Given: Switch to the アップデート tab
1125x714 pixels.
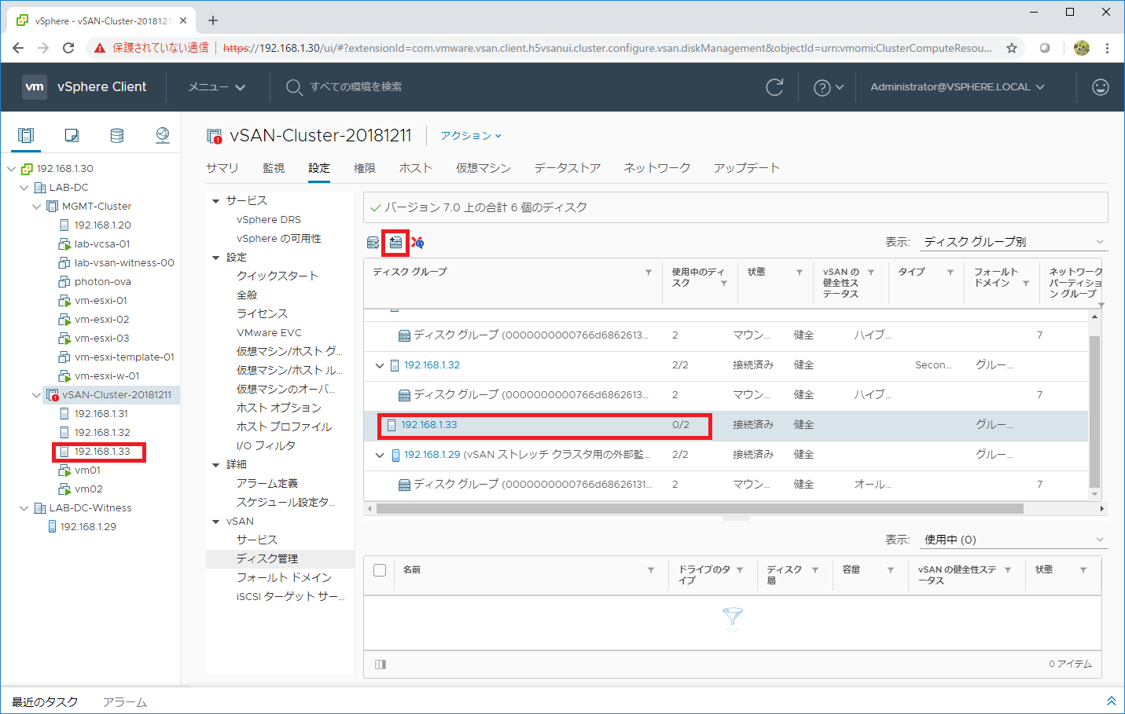Looking at the screenshot, I should pyautogui.click(x=747, y=168).
